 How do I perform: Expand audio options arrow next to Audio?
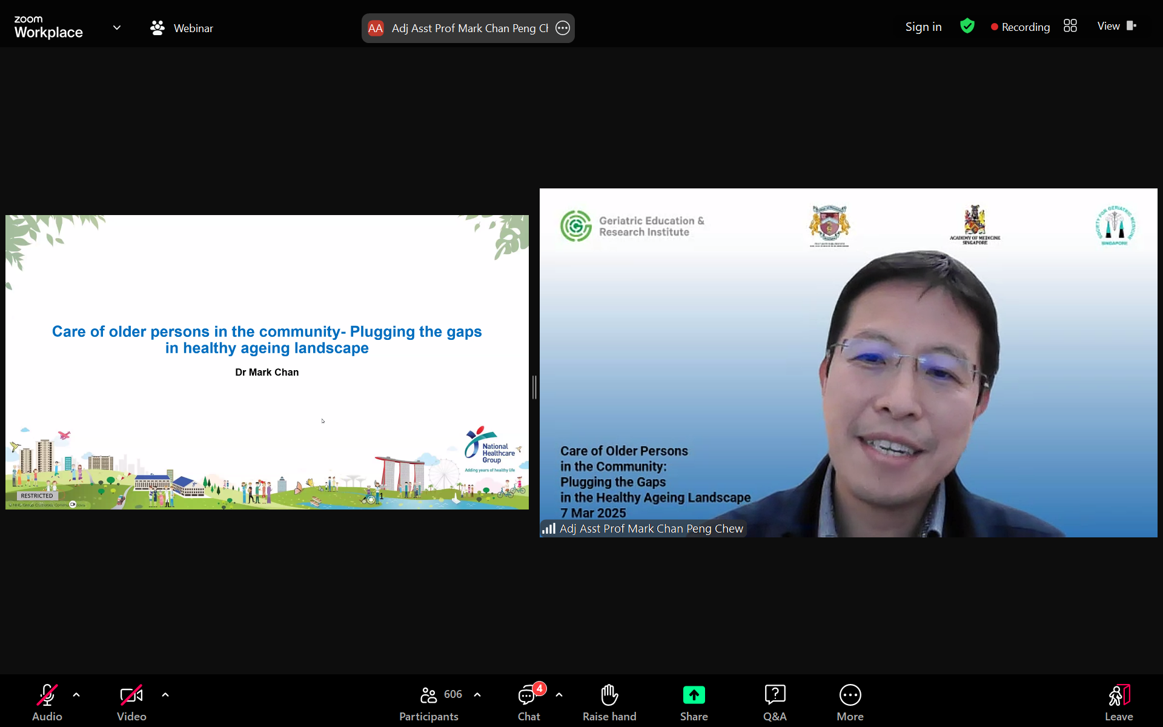[76, 695]
